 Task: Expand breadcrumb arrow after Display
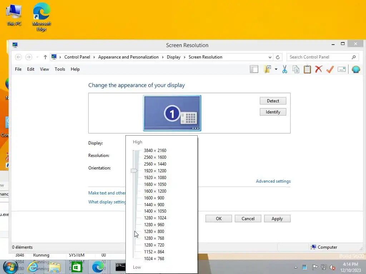click(x=185, y=57)
